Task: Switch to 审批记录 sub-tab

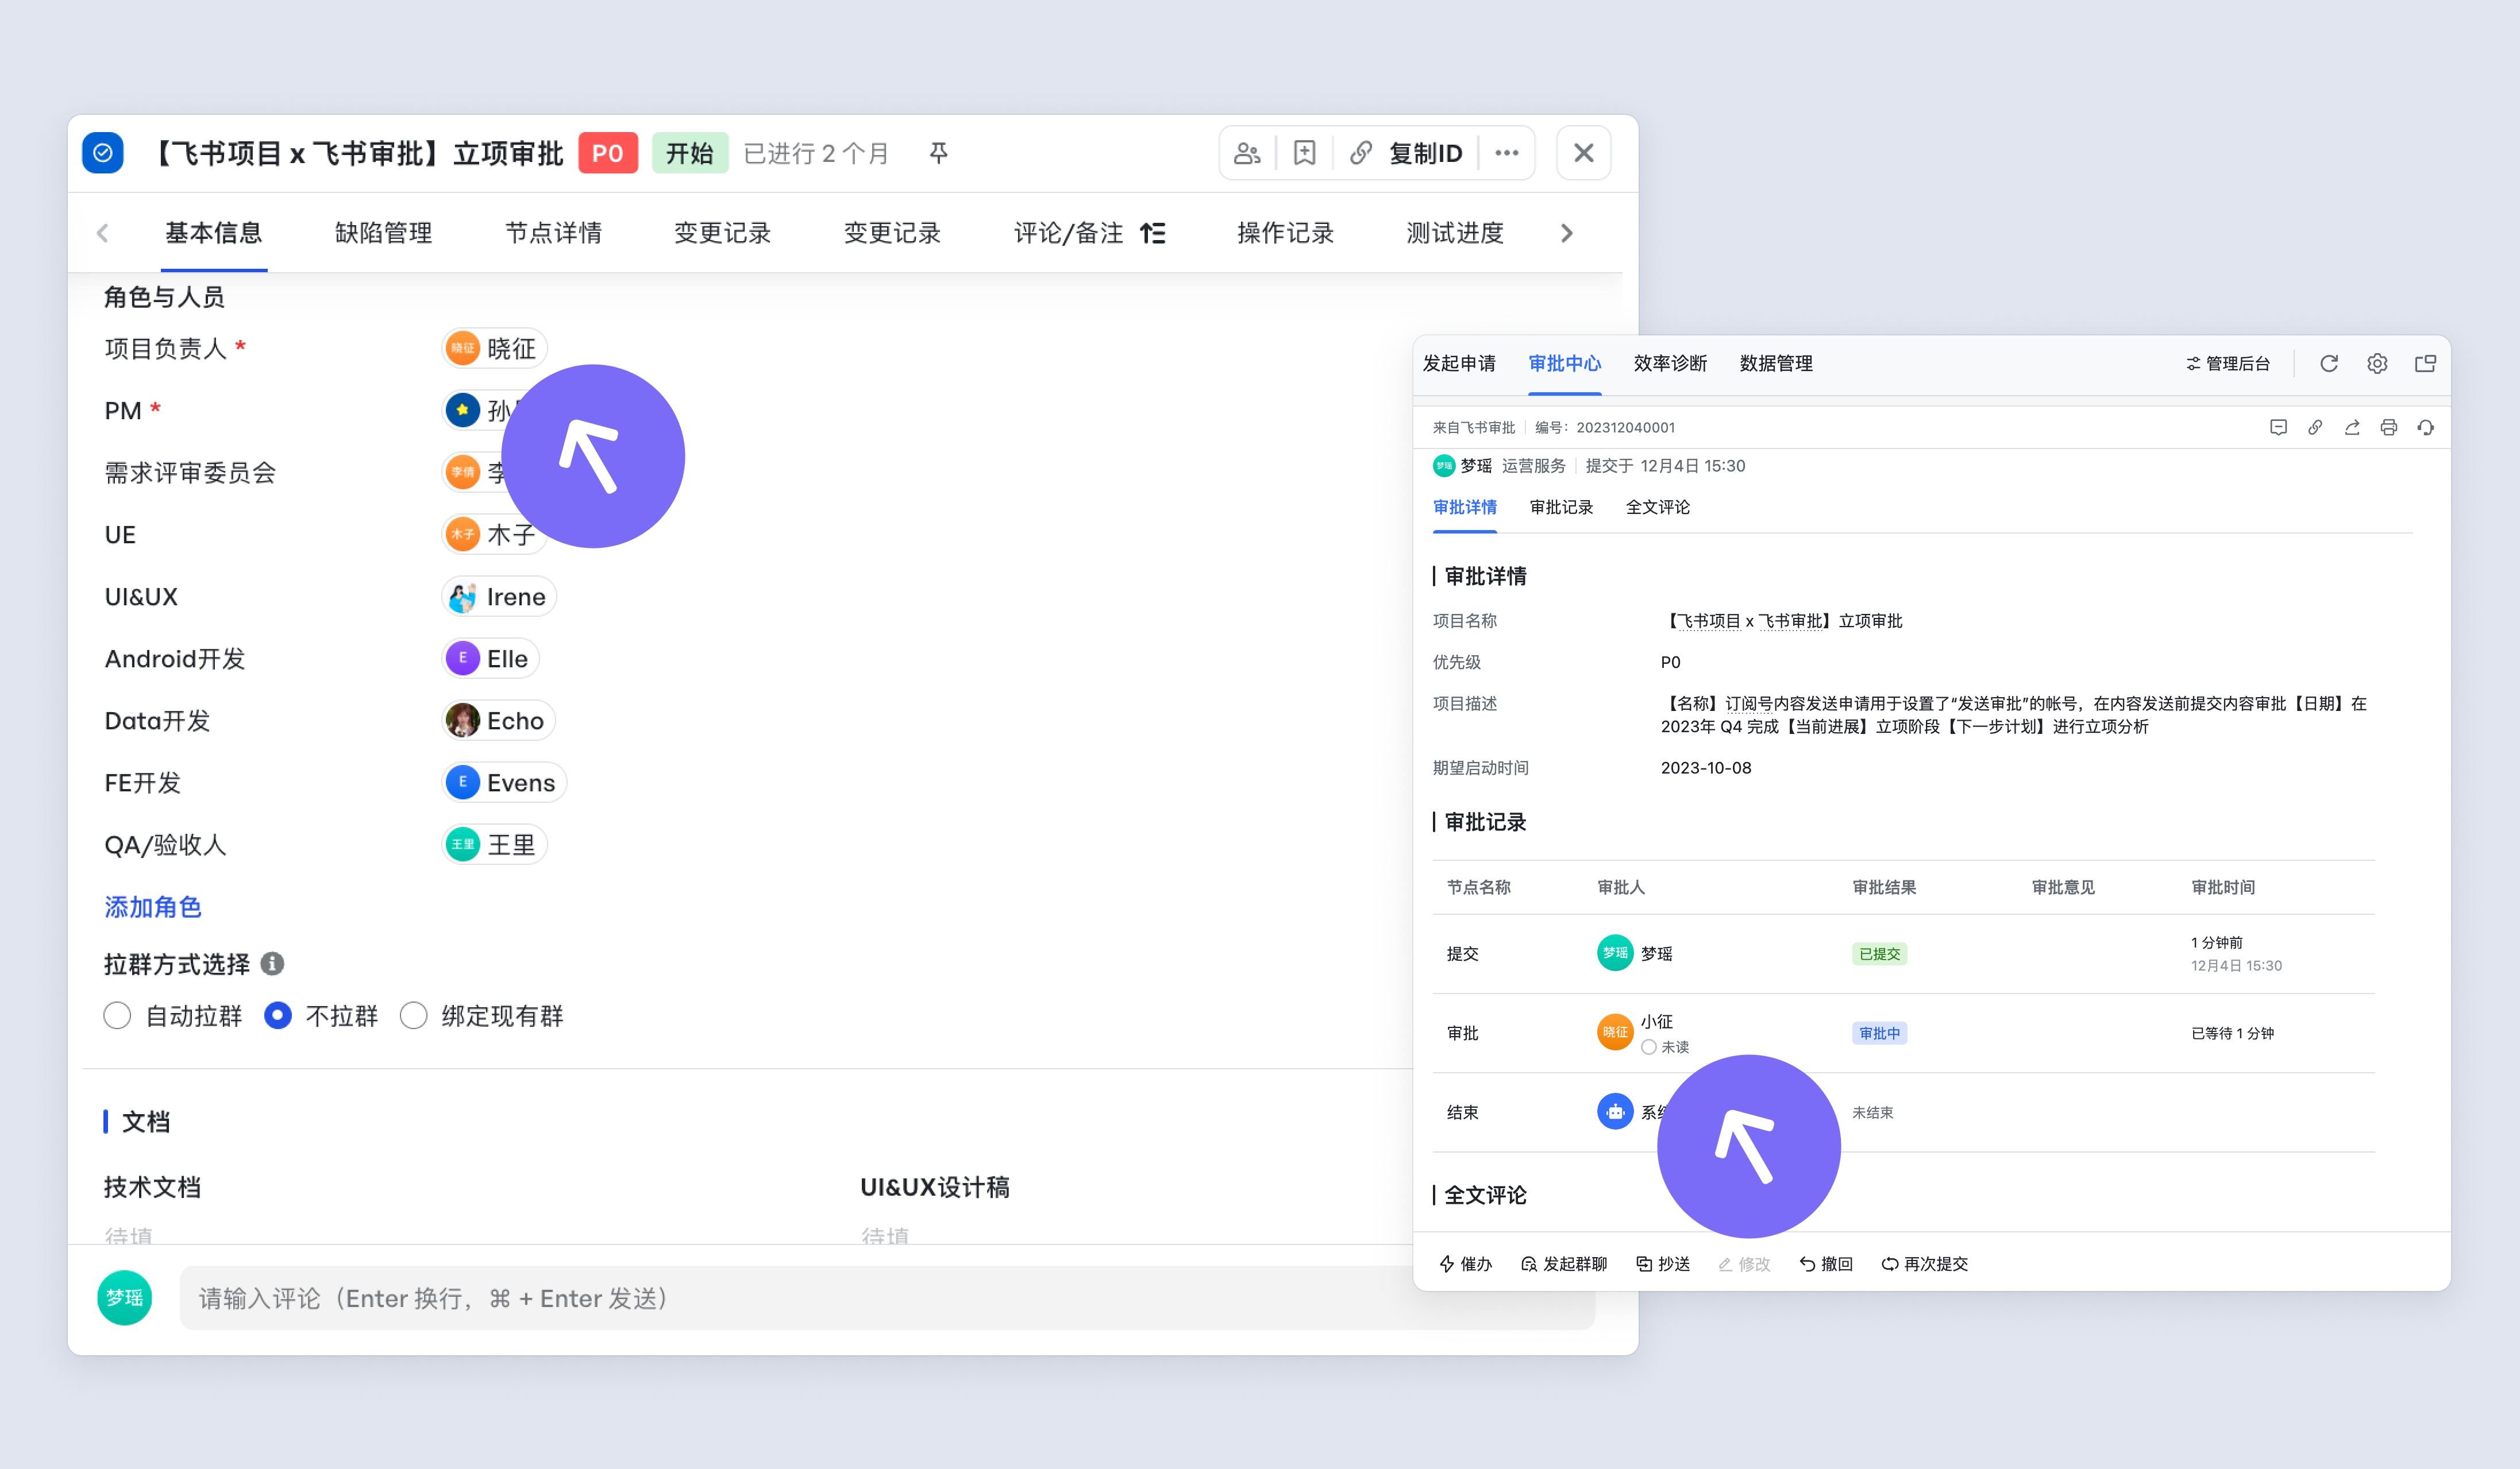Action: (x=1561, y=507)
